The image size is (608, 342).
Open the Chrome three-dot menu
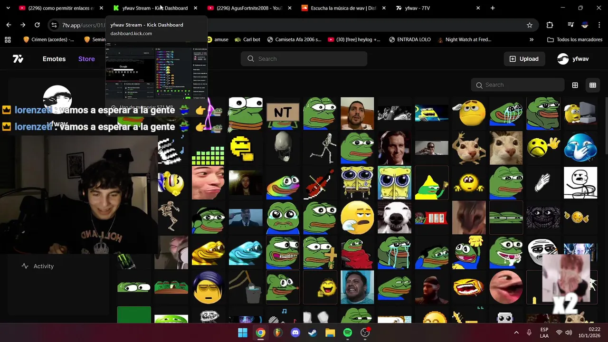click(599, 25)
